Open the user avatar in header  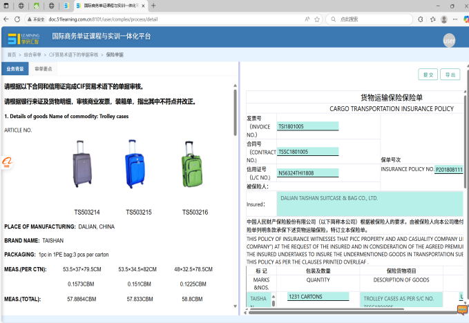(x=450, y=41)
